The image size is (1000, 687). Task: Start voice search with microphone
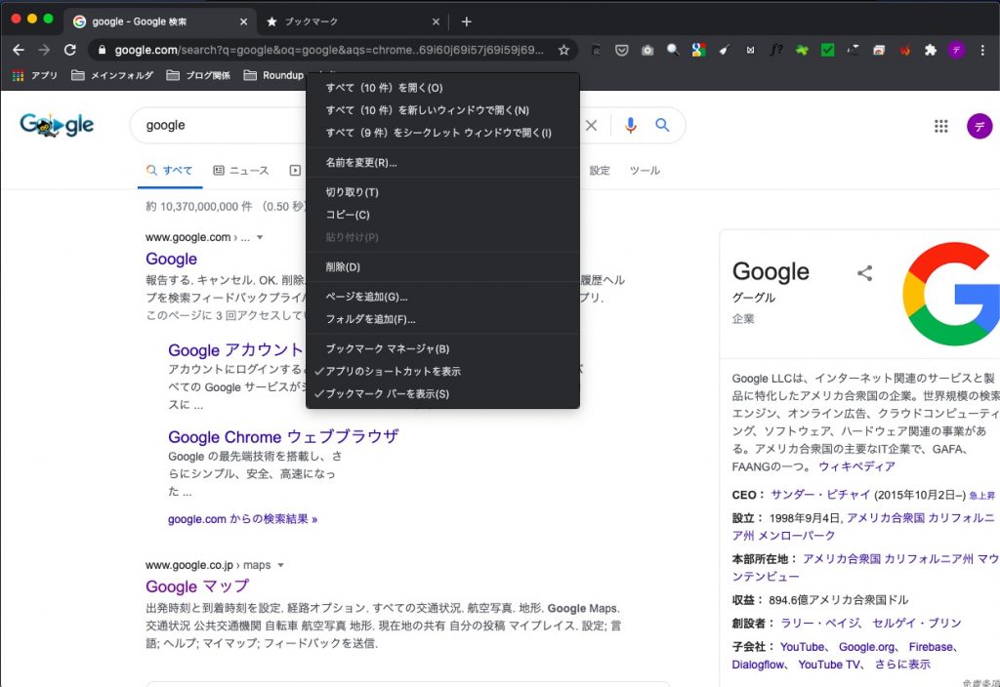coord(630,126)
